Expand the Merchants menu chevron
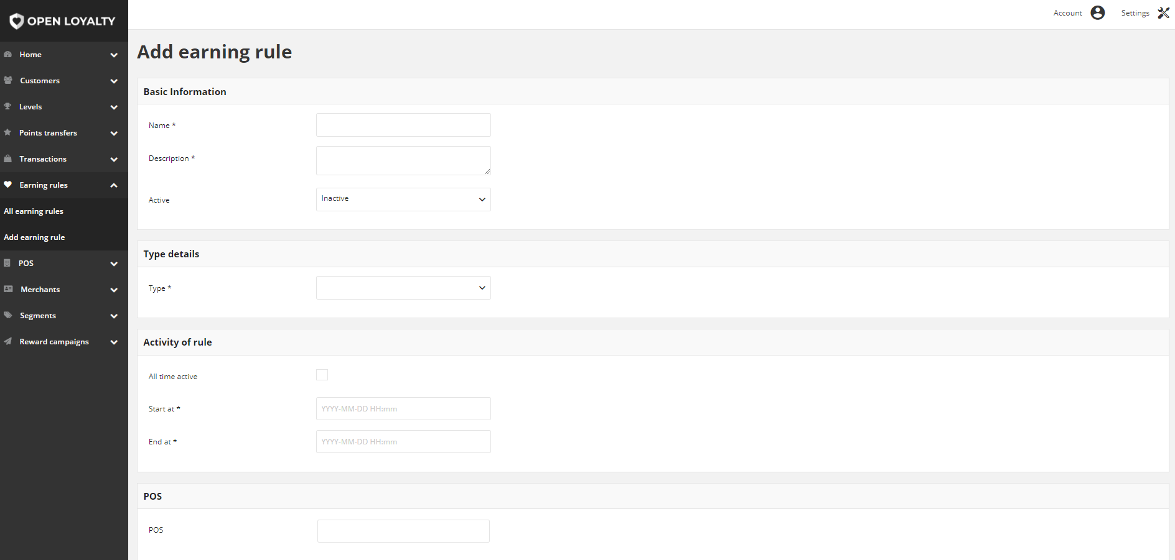Image resolution: width=1175 pixels, height=560 pixels. pos(114,290)
